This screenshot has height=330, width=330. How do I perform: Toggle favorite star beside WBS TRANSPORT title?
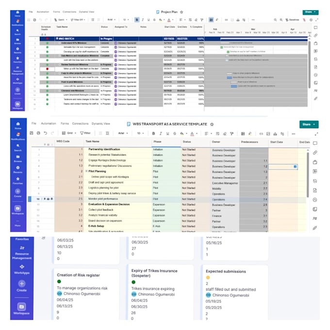coord(212,124)
